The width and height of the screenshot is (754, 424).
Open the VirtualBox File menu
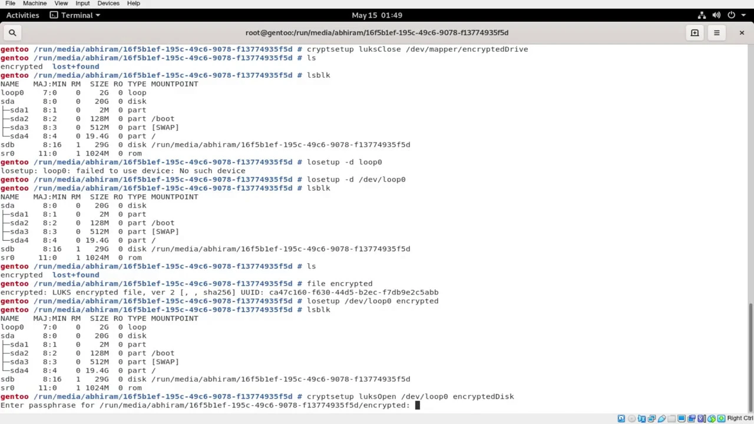[x=10, y=4]
